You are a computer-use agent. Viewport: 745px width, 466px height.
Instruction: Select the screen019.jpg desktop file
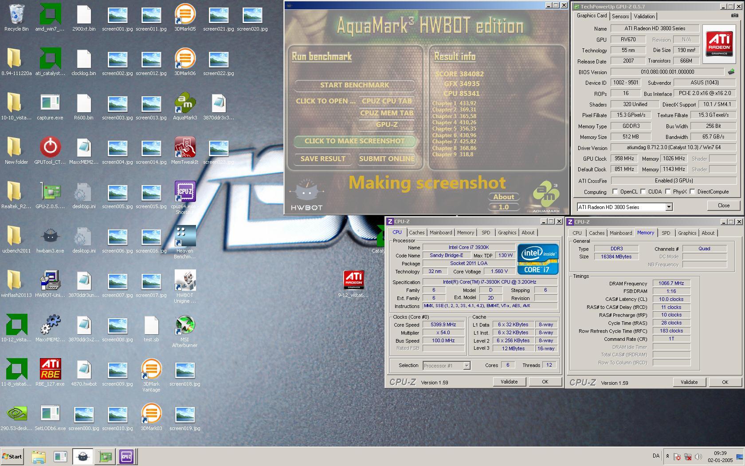(x=185, y=417)
